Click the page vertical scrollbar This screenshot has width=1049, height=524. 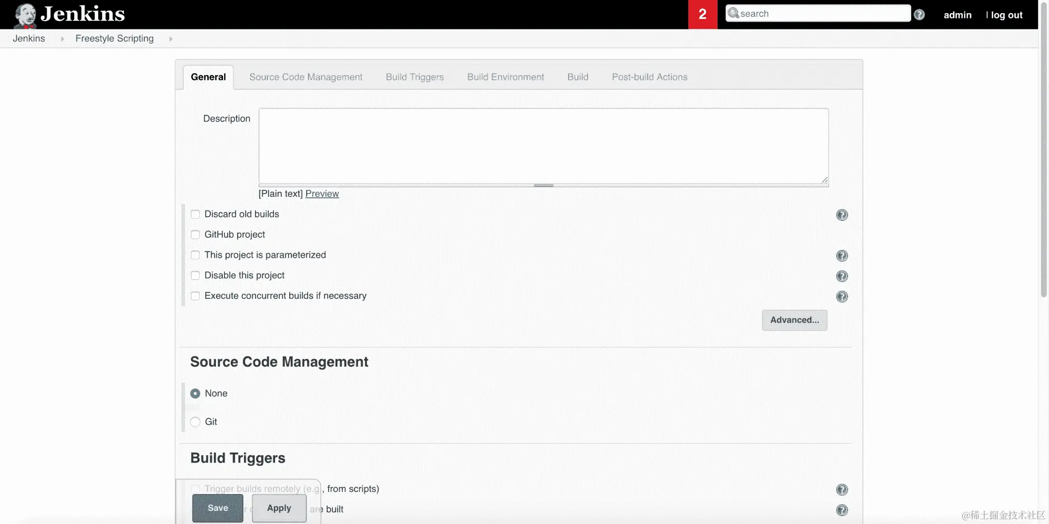(1044, 149)
